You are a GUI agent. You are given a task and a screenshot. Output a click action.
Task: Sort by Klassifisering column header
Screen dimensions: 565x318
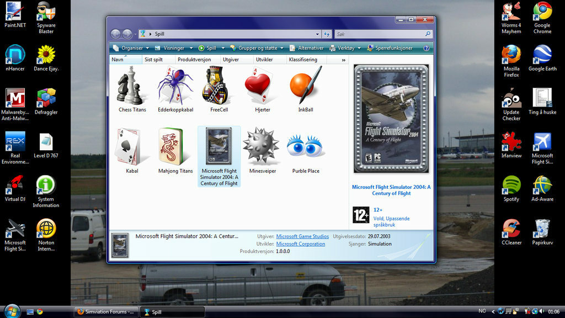[307, 60]
